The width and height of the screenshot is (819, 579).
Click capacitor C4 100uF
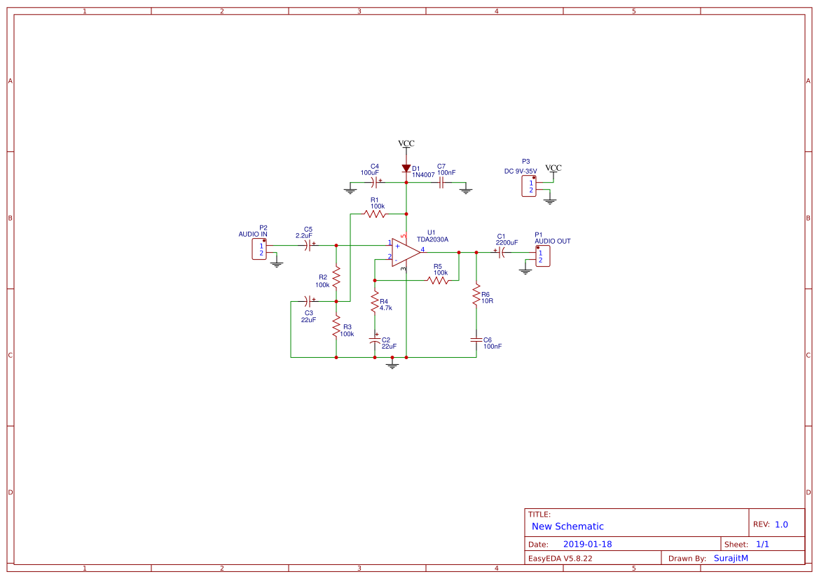tap(373, 181)
